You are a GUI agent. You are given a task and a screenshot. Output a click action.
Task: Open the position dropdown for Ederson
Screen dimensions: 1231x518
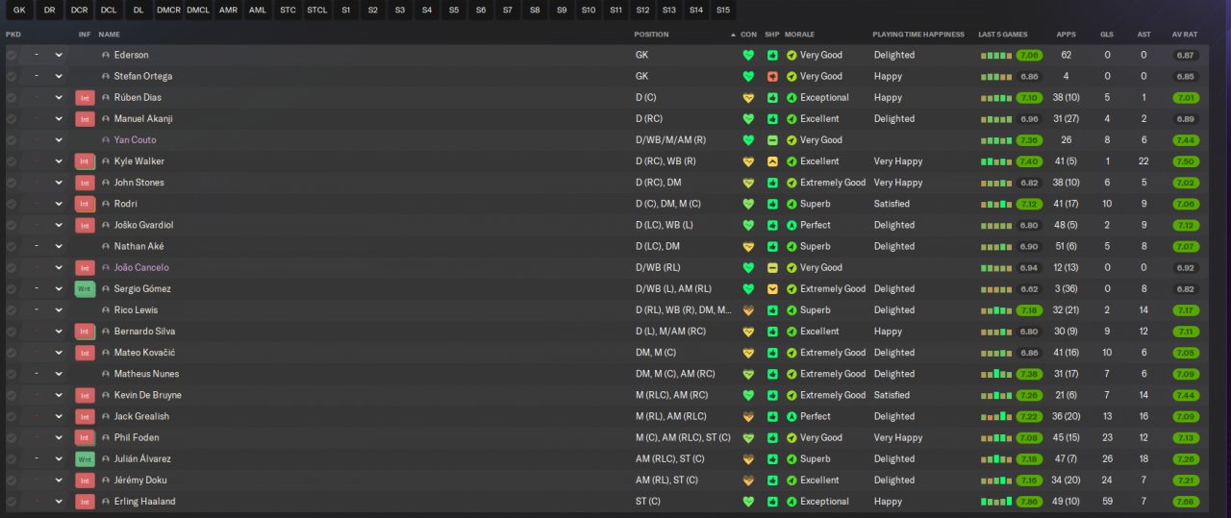pos(58,55)
